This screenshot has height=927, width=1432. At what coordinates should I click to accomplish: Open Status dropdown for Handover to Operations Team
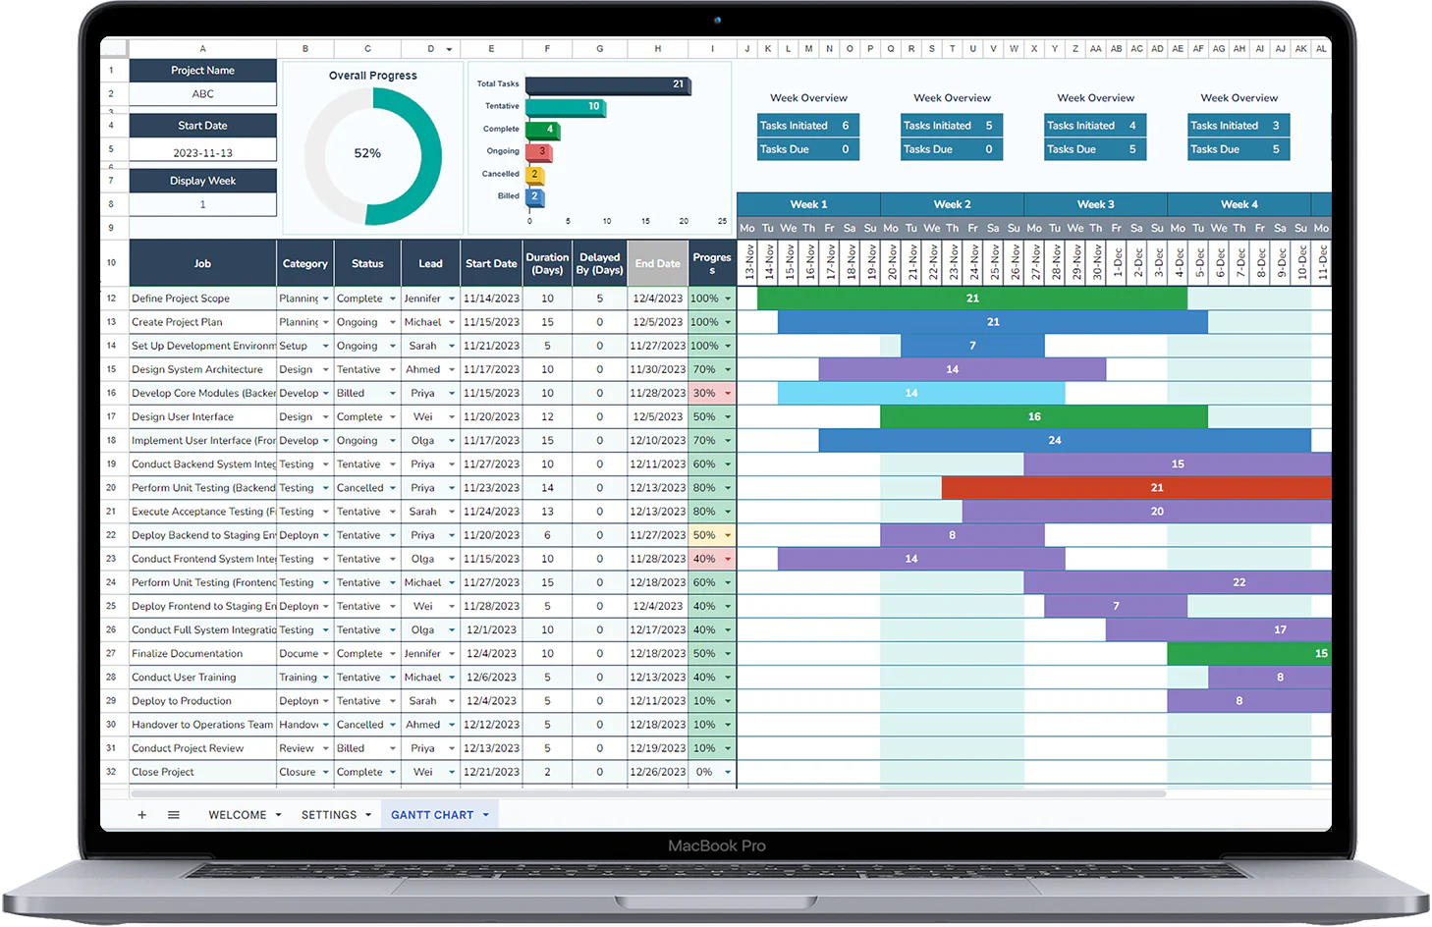click(x=393, y=725)
